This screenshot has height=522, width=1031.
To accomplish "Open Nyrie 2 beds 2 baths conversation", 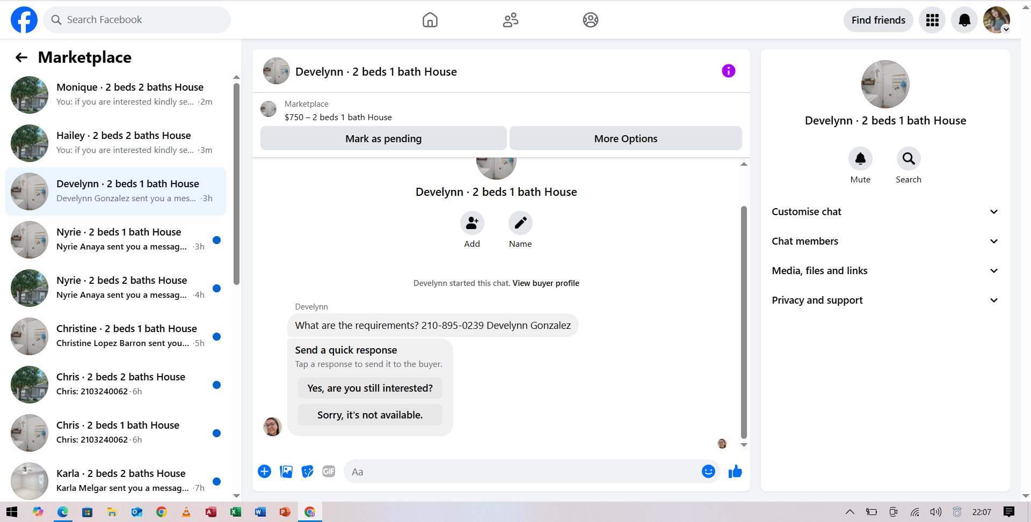I will [115, 288].
